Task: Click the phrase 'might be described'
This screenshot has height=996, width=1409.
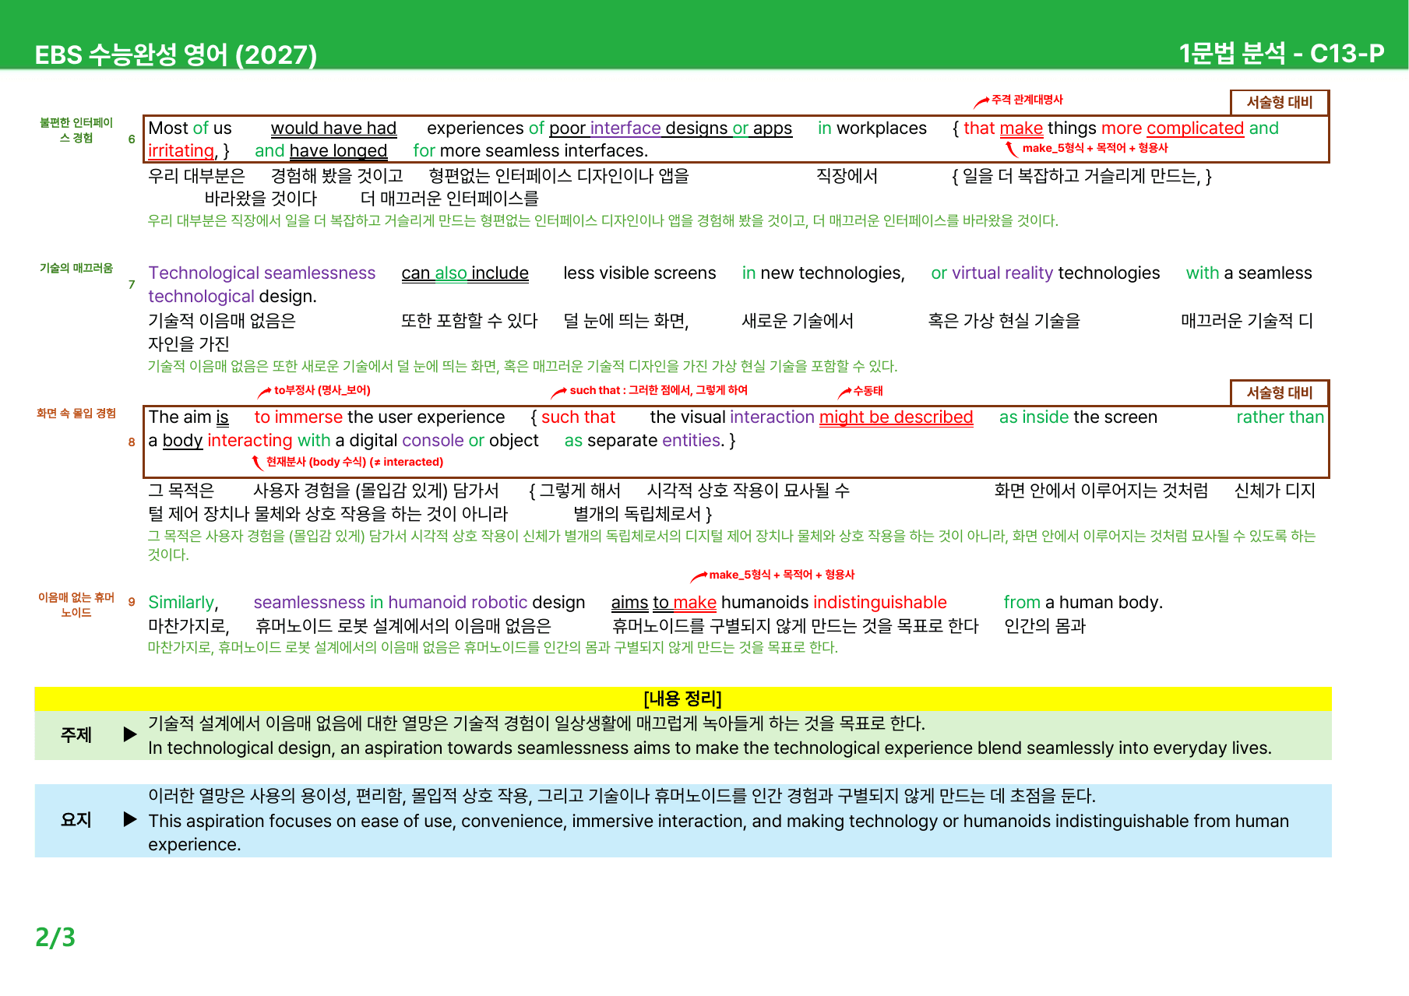Action: click(x=896, y=417)
